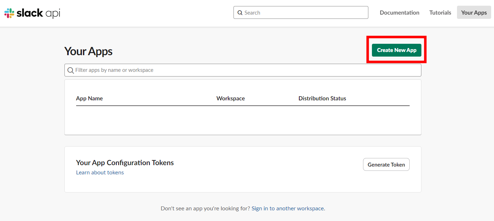Follow the Sign in to another workspace link
494x221 pixels.
coord(288,209)
